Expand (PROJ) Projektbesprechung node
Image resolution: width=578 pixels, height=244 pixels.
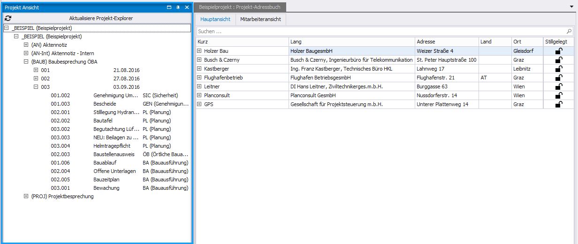pyautogui.click(x=26, y=196)
